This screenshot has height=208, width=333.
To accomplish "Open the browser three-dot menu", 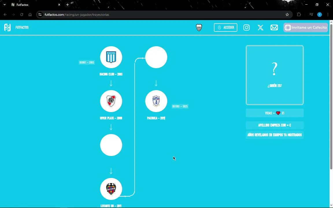I will tap(328, 15).
